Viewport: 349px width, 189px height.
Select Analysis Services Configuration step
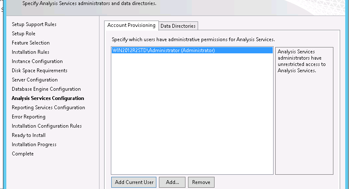pyautogui.click(x=48, y=98)
